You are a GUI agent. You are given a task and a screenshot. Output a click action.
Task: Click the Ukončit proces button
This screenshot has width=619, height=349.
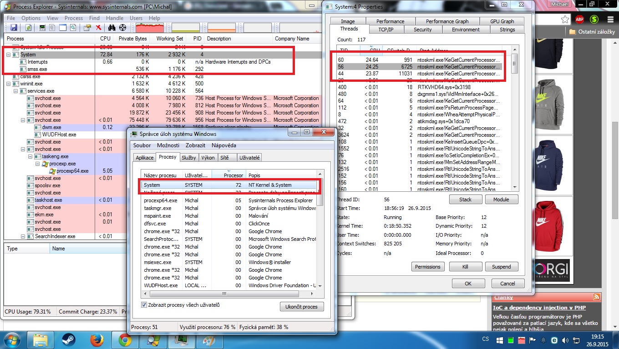301,307
